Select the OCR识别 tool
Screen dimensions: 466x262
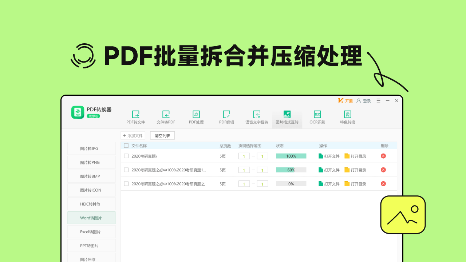tap(317, 116)
